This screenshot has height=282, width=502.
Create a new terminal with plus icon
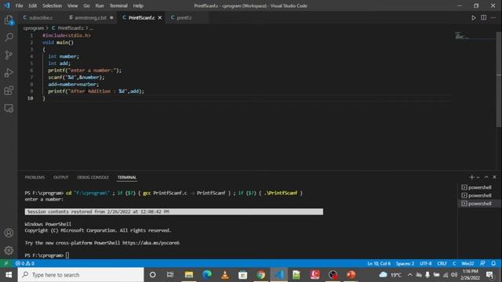click(x=471, y=177)
